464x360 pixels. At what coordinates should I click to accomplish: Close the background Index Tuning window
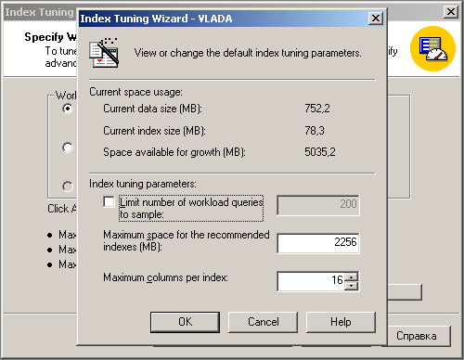coord(451,12)
